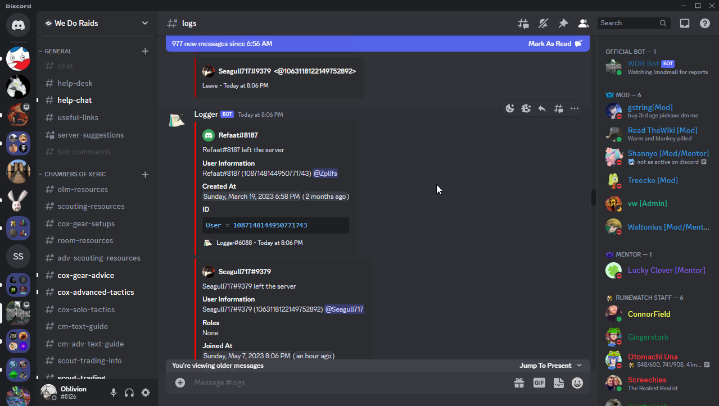This screenshot has height=406, width=719.
Task: Mute microphone in user panel
Action: coord(114,393)
